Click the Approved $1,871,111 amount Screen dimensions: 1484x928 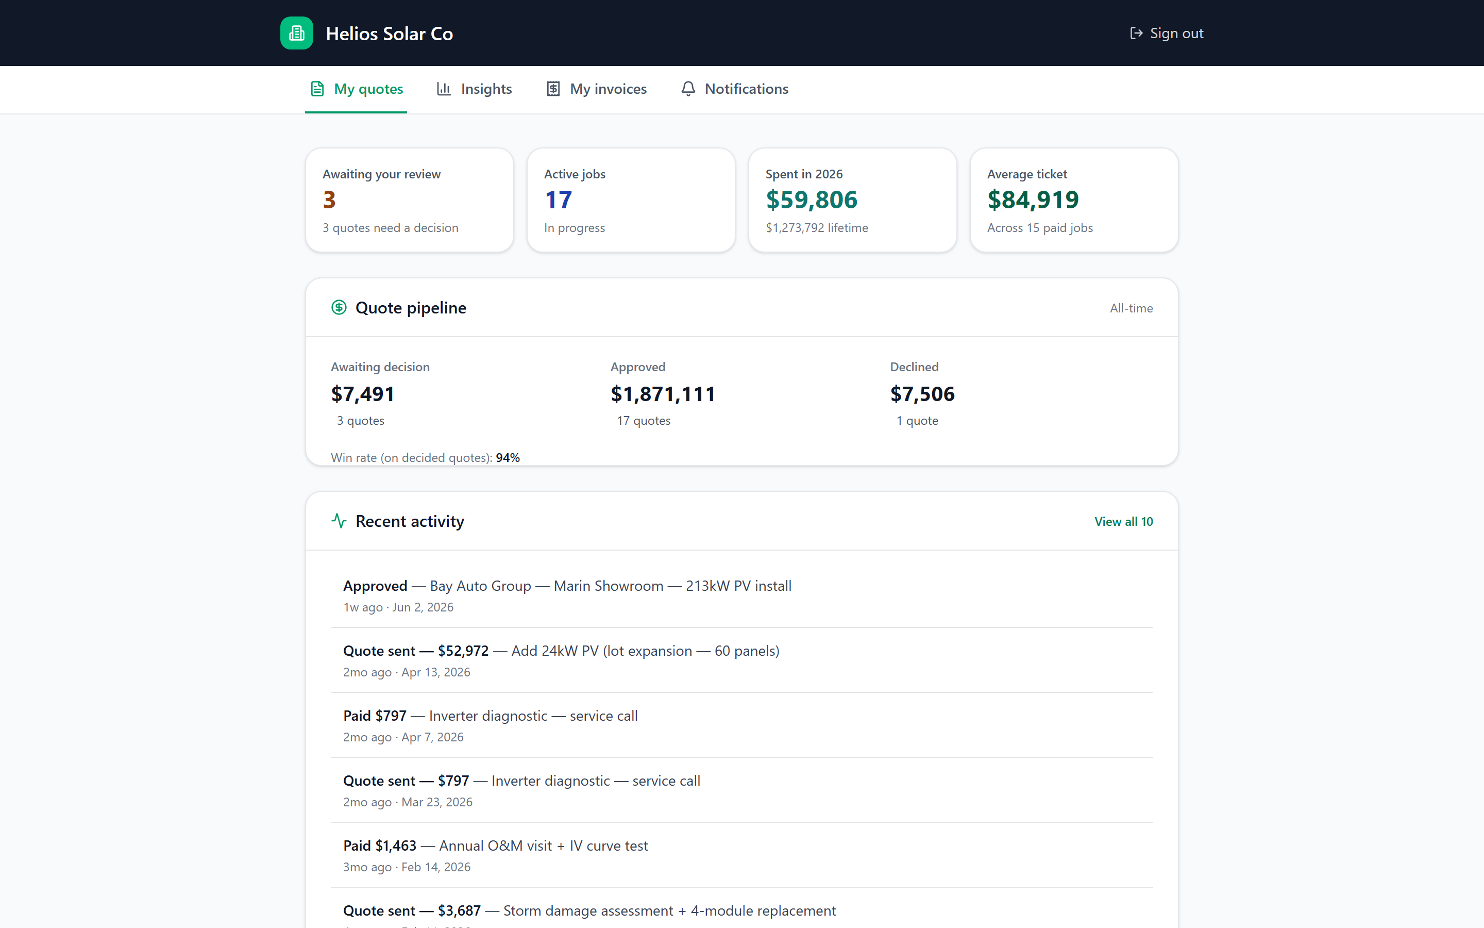coord(663,394)
